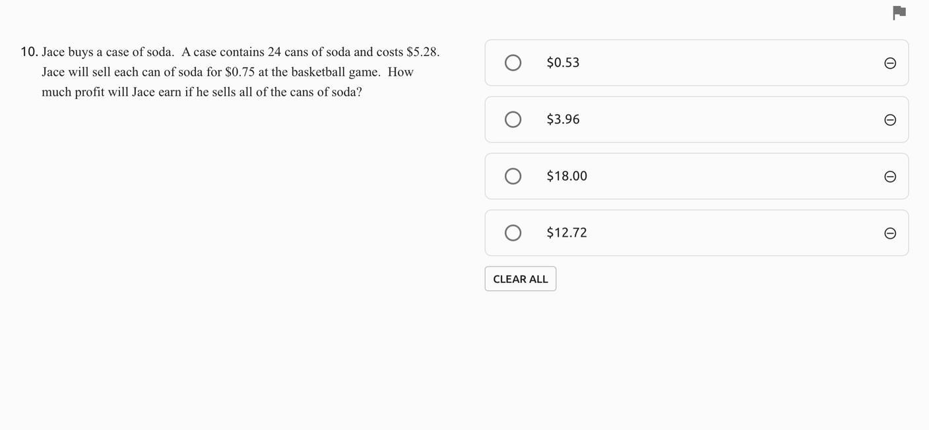Strike out the $18.00 answer choice
The width and height of the screenshot is (929, 430).
pos(890,177)
